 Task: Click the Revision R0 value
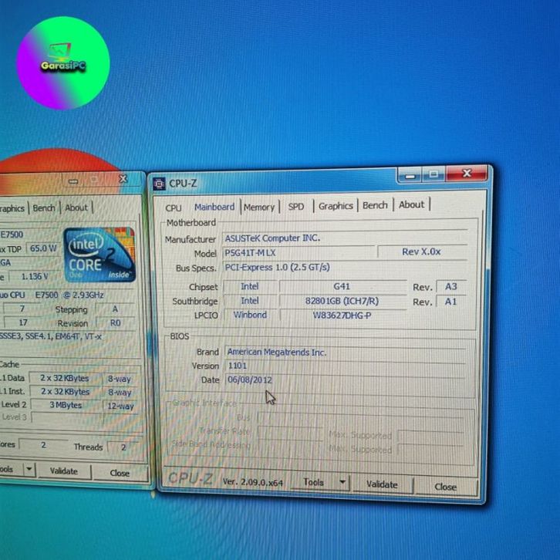pos(115,323)
